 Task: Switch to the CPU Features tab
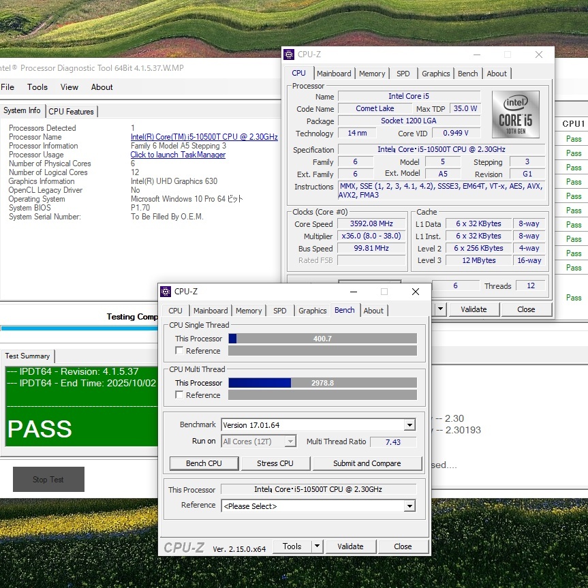point(71,112)
